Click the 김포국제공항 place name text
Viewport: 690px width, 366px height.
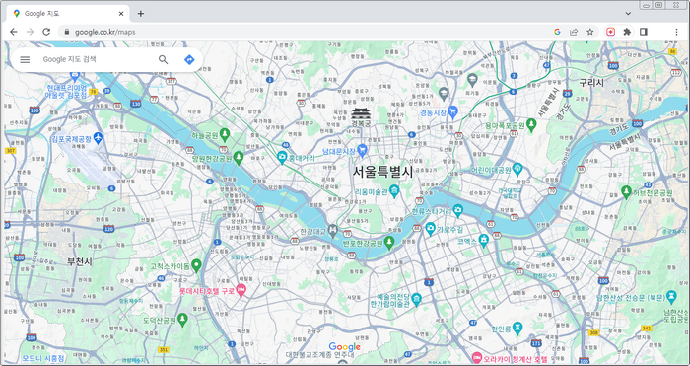pyautogui.click(x=71, y=139)
